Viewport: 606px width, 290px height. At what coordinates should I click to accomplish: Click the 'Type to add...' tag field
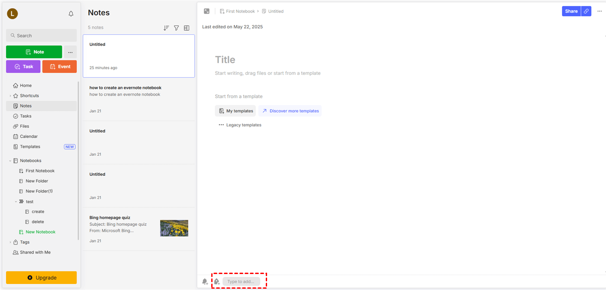tap(241, 282)
